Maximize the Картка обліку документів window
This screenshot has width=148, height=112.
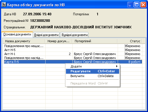tap(137, 5)
